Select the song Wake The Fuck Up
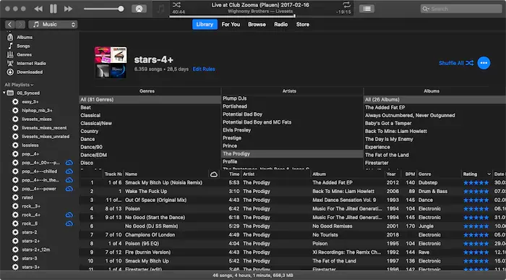Screen dimensions: 506x280 (146, 191)
